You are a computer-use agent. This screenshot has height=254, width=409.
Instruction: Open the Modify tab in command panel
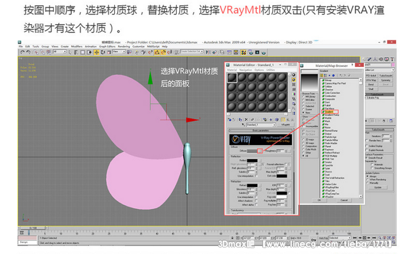pyautogui.click(x=370, y=59)
